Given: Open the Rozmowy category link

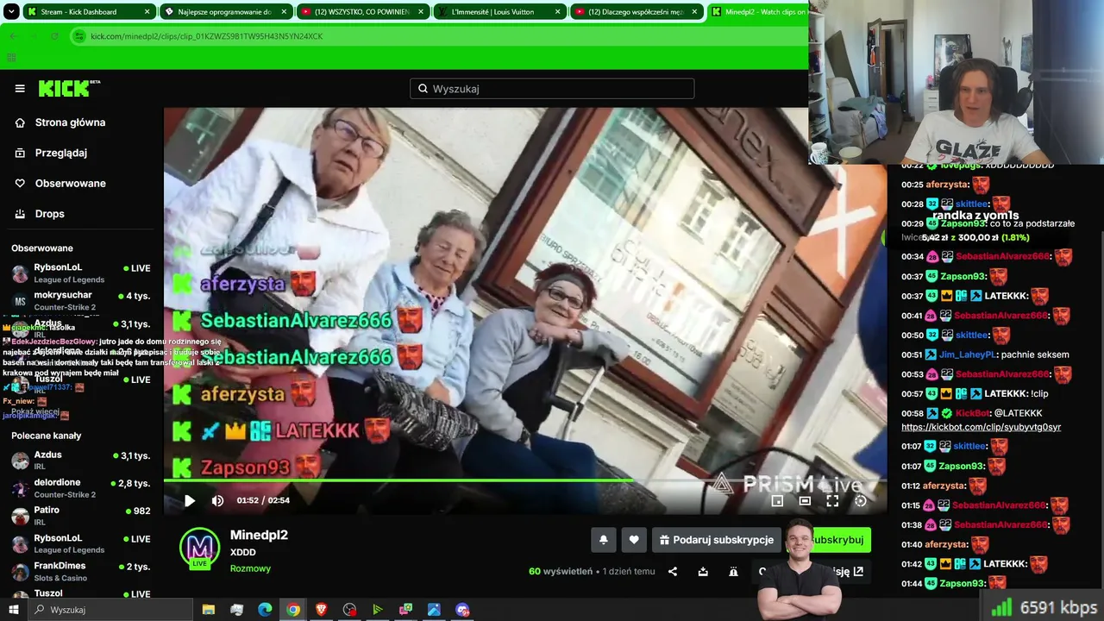Looking at the screenshot, I should pyautogui.click(x=250, y=568).
